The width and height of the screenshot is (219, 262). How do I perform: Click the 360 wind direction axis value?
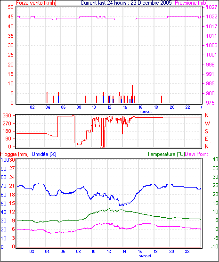(7, 115)
